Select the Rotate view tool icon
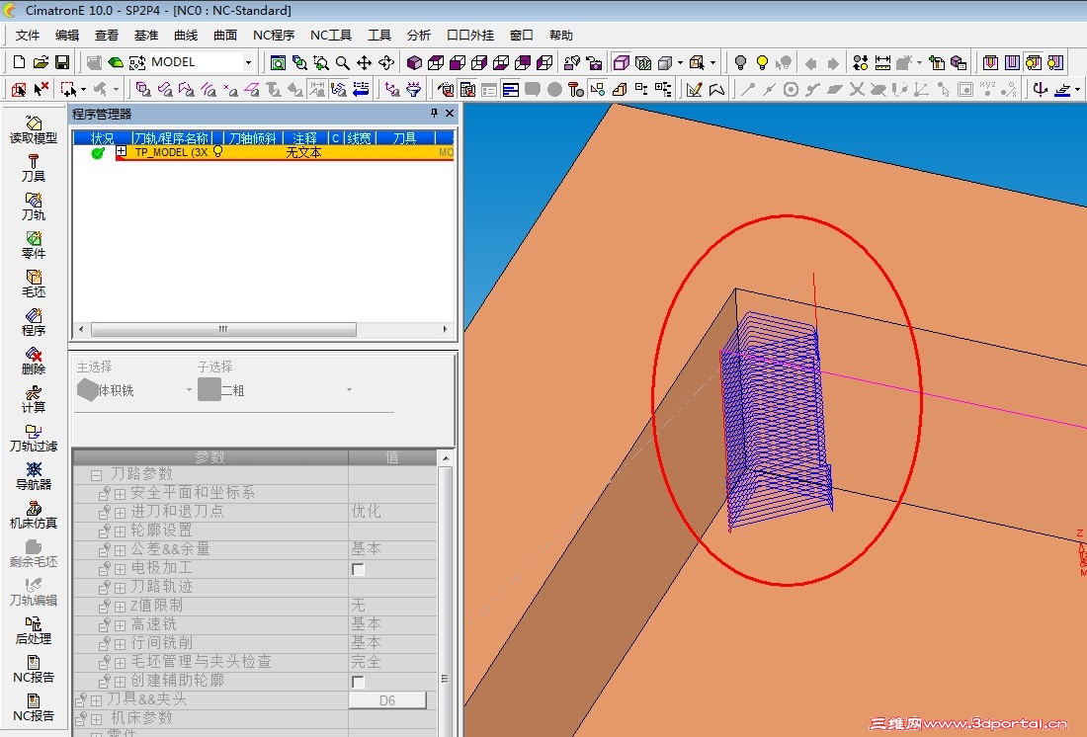Screen dimensions: 1087x737 pos(386,63)
